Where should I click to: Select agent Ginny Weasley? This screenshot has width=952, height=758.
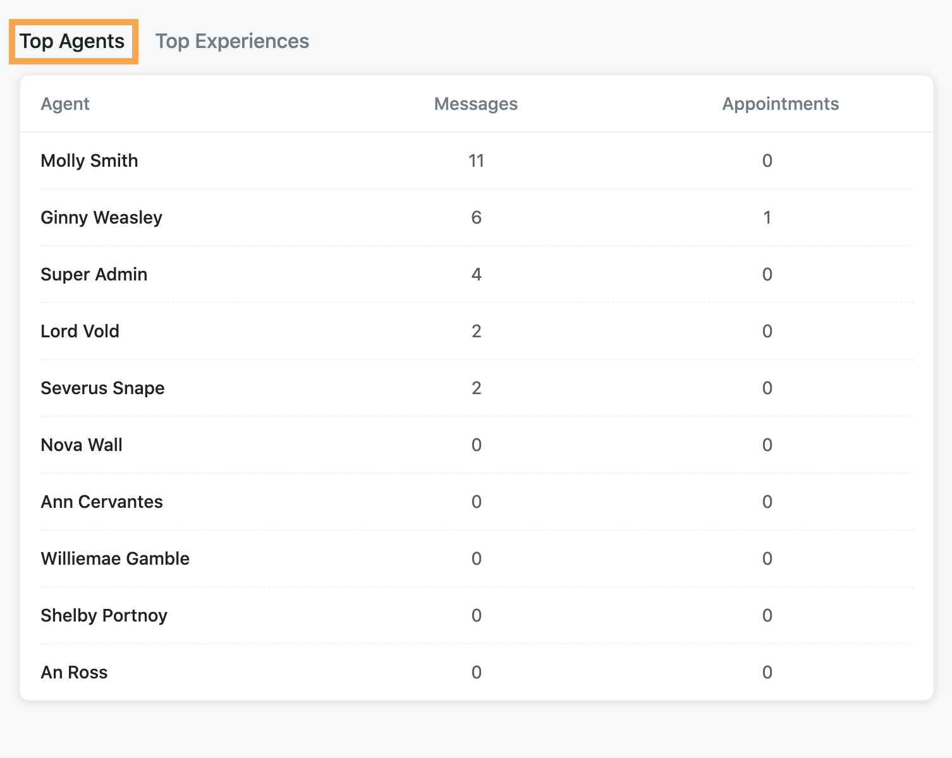tap(101, 217)
